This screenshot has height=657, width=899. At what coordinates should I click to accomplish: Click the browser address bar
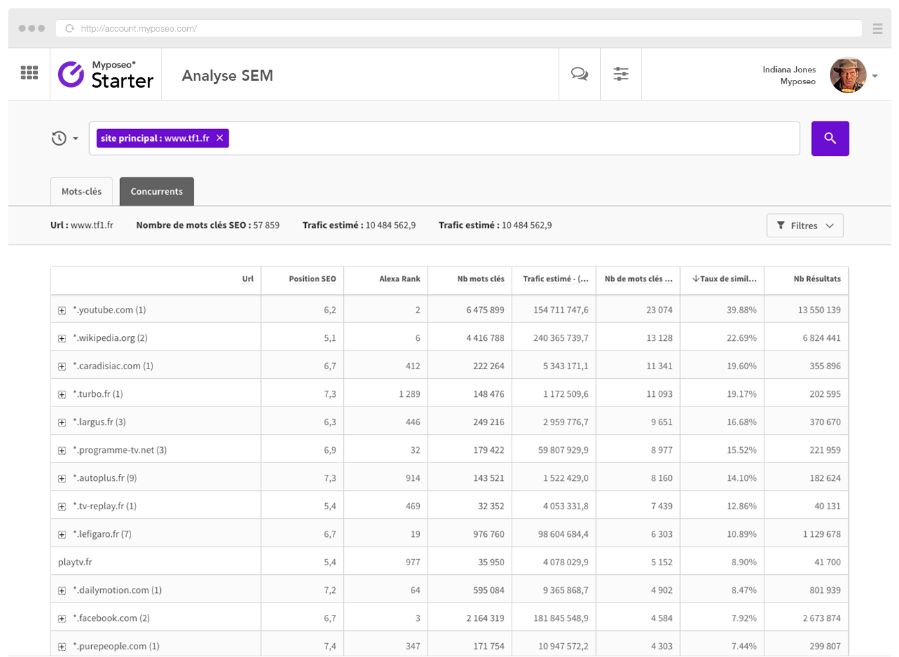point(458,28)
